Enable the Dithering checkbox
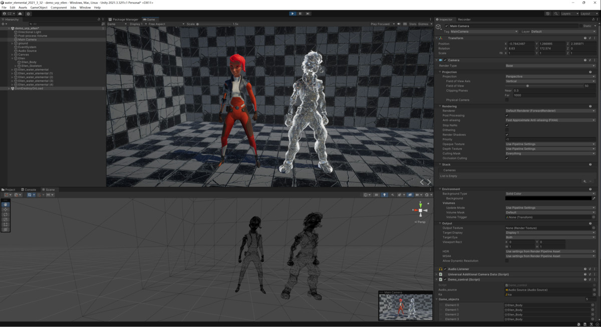The width and height of the screenshot is (601, 327). tap(507, 130)
